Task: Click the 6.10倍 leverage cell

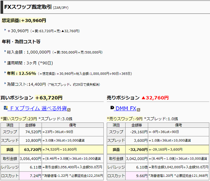Action: (x=136, y=167)
